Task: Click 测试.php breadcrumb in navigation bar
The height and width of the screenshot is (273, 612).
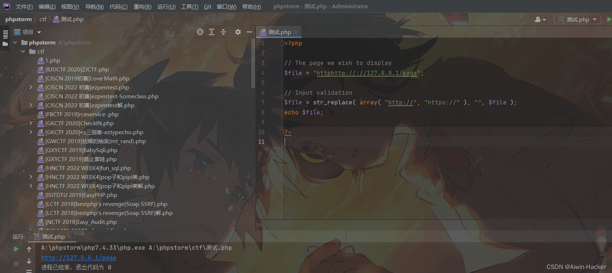Action: click(x=68, y=19)
